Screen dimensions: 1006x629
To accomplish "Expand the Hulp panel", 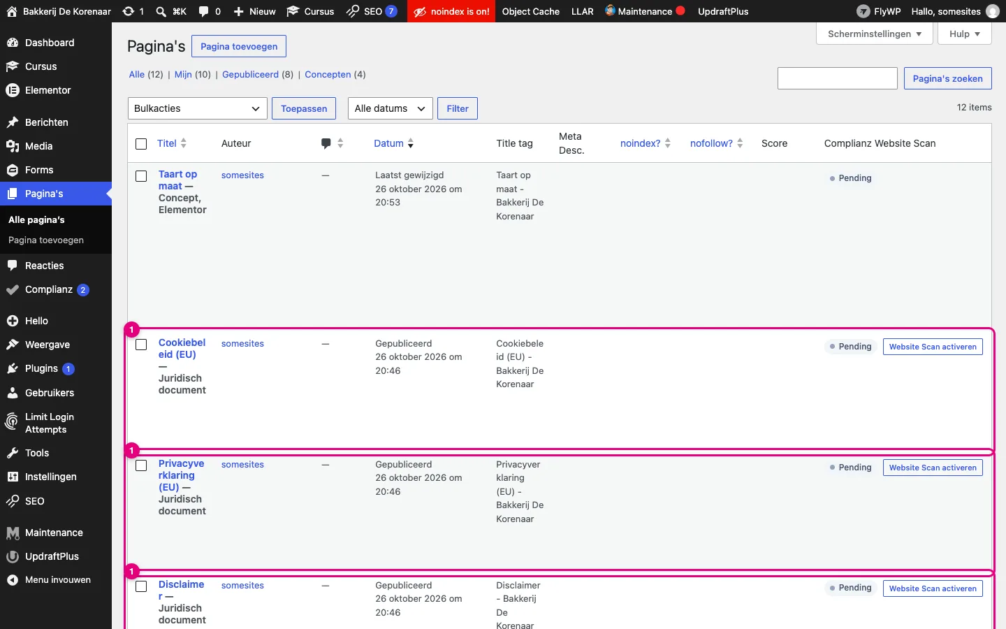I will tap(965, 34).
